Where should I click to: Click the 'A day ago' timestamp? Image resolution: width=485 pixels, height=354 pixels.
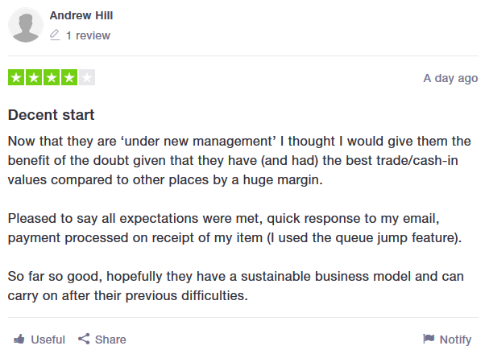coord(450,78)
